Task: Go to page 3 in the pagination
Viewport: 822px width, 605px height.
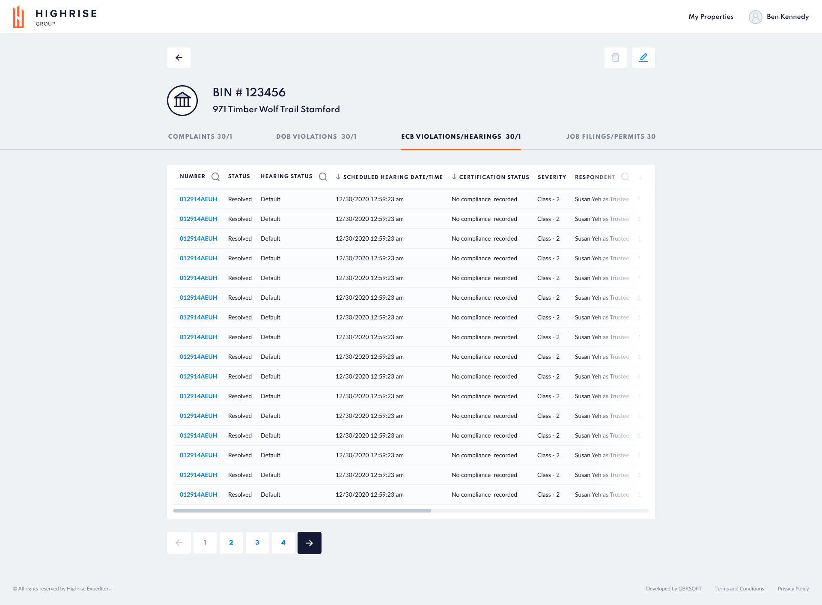Action: (x=257, y=543)
